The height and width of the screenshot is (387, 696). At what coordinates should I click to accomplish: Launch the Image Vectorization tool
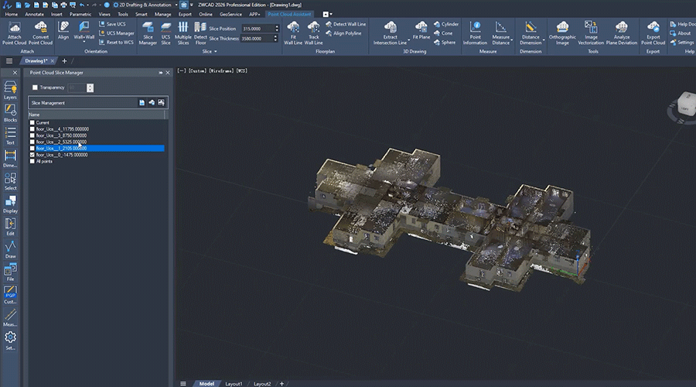click(591, 33)
